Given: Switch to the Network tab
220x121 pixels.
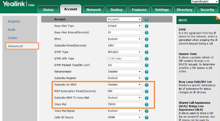Looking at the screenshot, I should coord(94,10).
